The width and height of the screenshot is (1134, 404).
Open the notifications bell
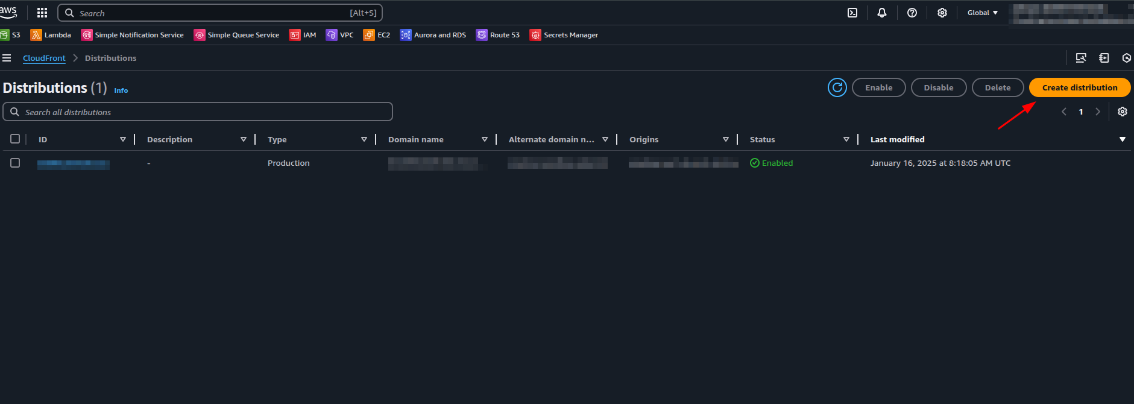tap(882, 13)
